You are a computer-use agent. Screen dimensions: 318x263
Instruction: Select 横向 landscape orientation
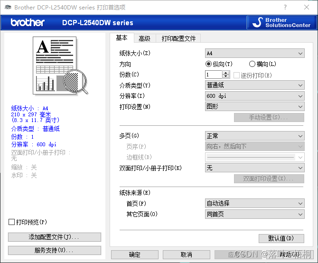(x=262, y=64)
